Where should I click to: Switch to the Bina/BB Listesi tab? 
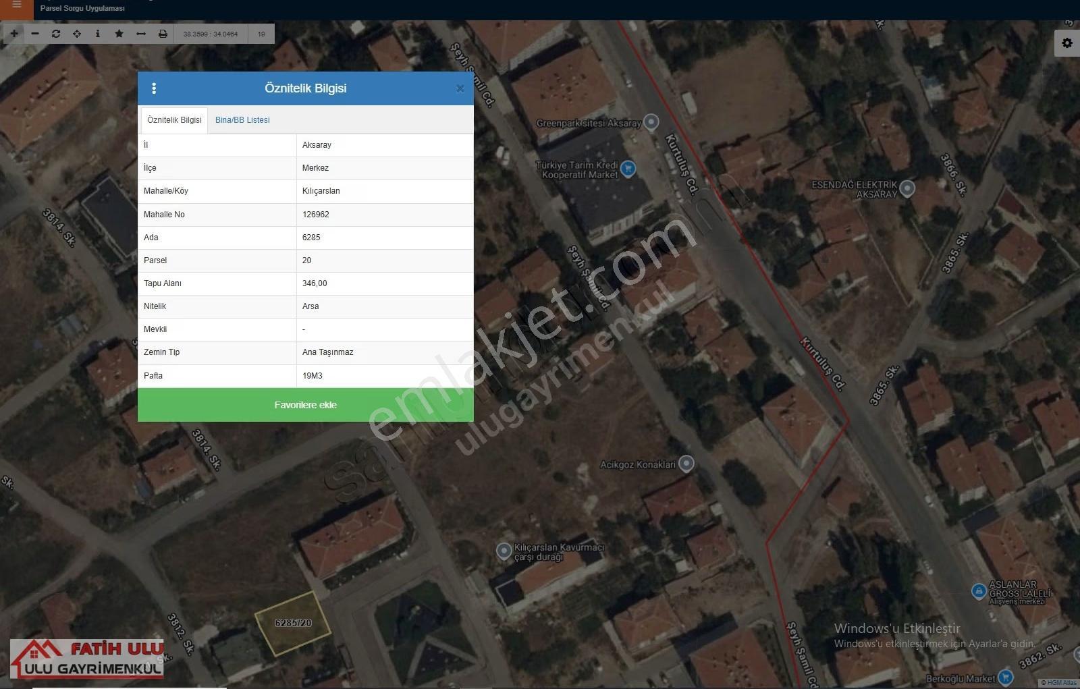click(x=242, y=120)
